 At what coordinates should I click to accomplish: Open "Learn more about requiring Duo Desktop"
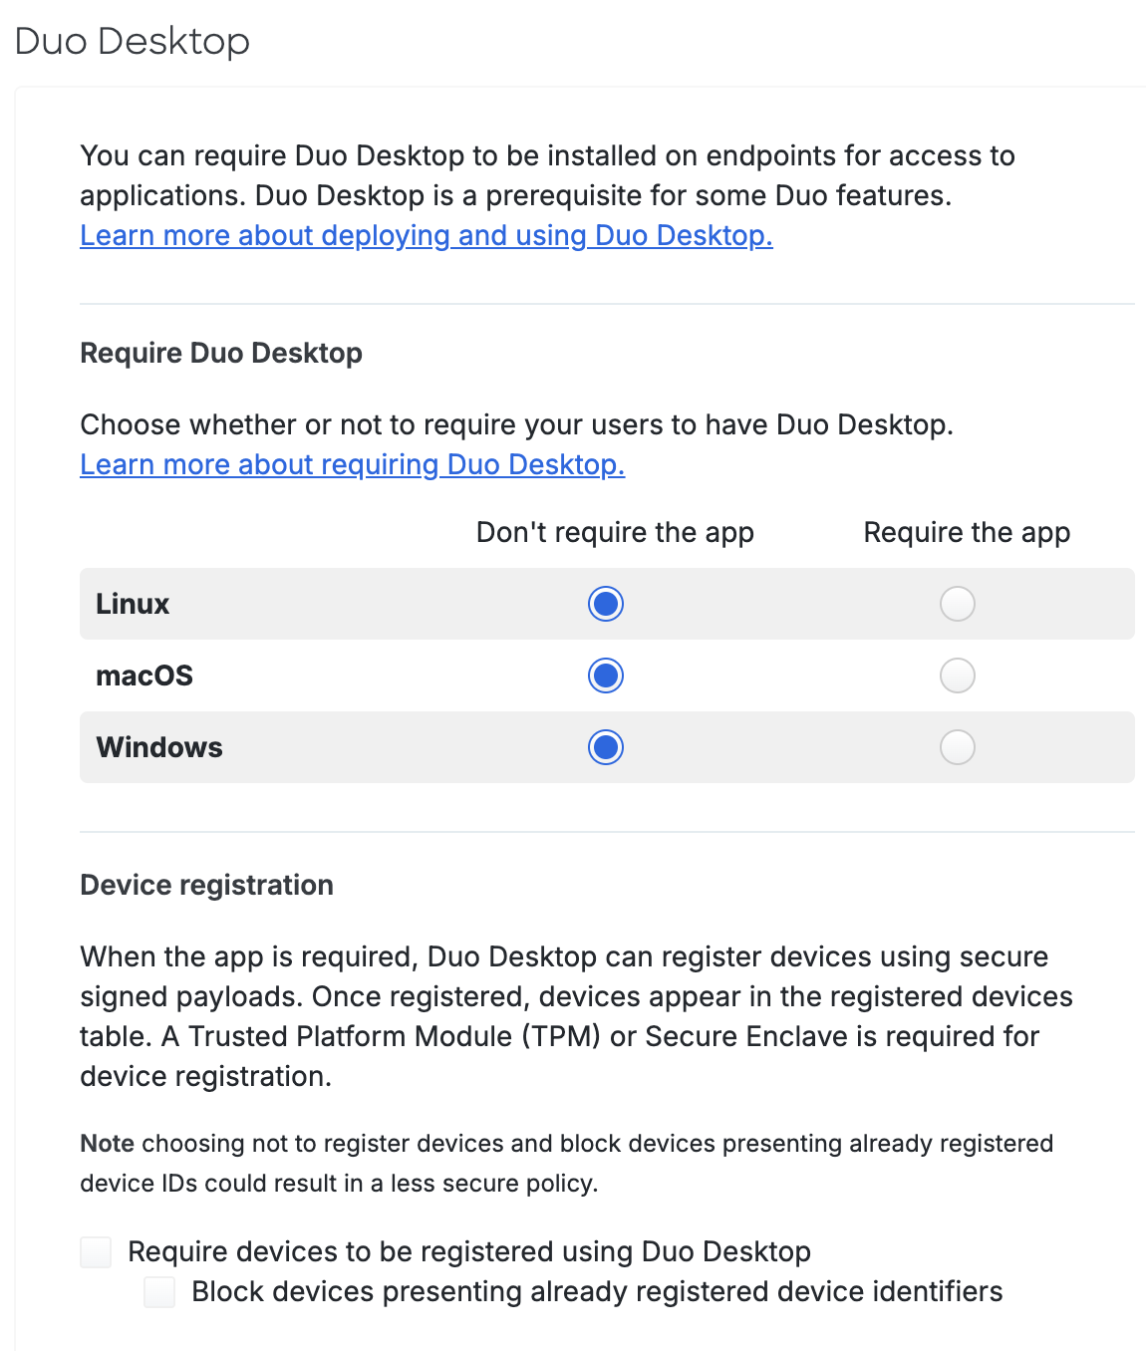tap(352, 464)
